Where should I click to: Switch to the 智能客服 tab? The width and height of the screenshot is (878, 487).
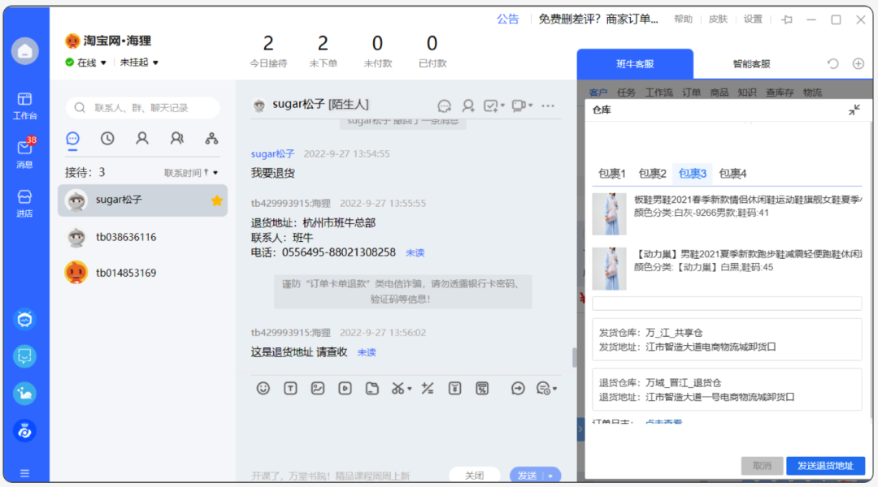[751, 64]
